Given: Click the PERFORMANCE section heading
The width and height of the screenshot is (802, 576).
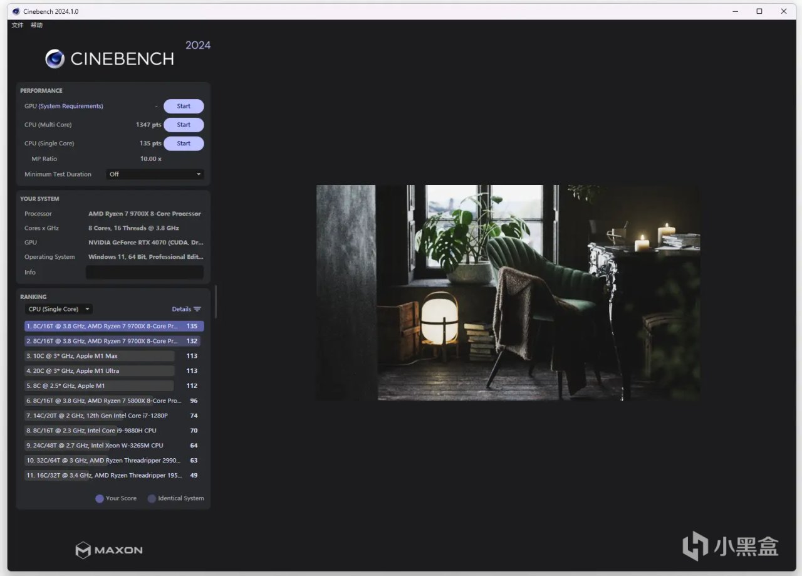Looking at the screenshot, I should (x=41, y=91).
